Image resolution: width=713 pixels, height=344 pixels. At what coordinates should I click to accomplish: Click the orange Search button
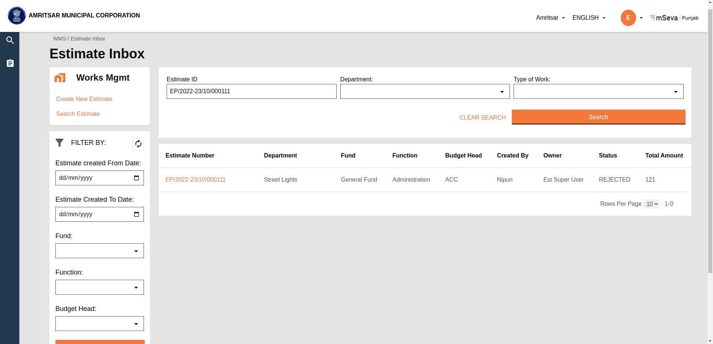click(598, 117)
